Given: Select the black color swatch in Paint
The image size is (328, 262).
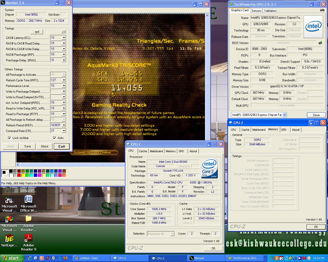Looking at the screenshot, I should pos(11,171).
